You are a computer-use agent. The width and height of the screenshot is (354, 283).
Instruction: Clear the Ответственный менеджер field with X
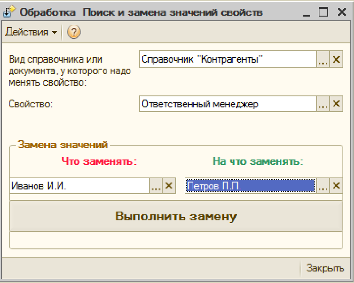[x=336, y=104]
